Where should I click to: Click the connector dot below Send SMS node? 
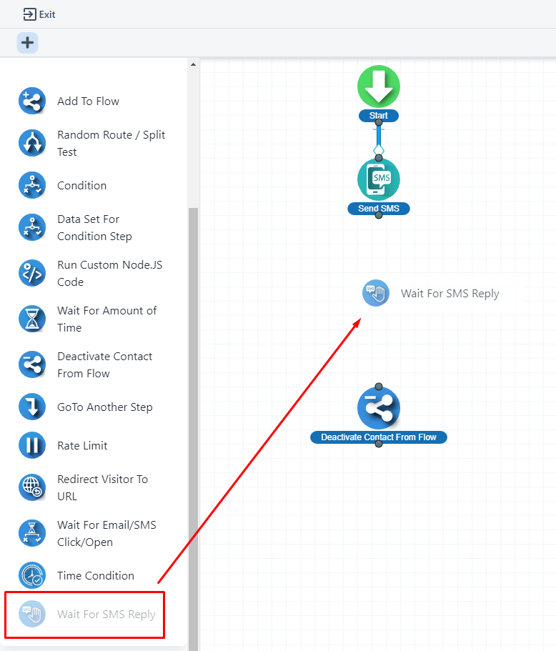(x=379, y=215)
